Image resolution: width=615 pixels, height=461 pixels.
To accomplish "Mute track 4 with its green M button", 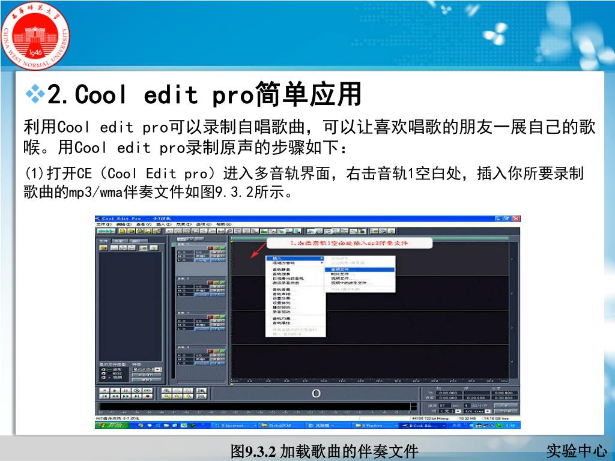I will 223,351.
